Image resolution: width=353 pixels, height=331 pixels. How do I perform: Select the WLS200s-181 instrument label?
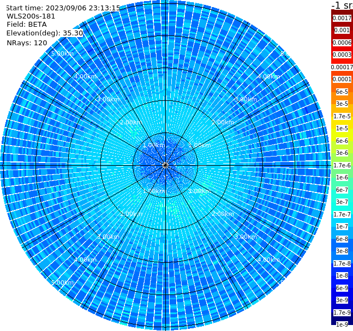click(x=31, y=16)
